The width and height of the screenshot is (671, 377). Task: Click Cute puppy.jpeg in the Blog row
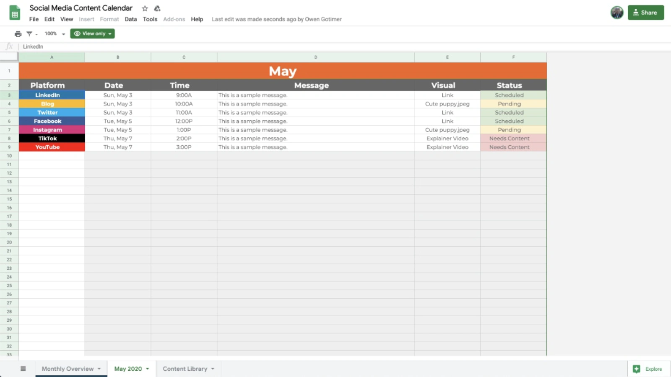[447, 104]
